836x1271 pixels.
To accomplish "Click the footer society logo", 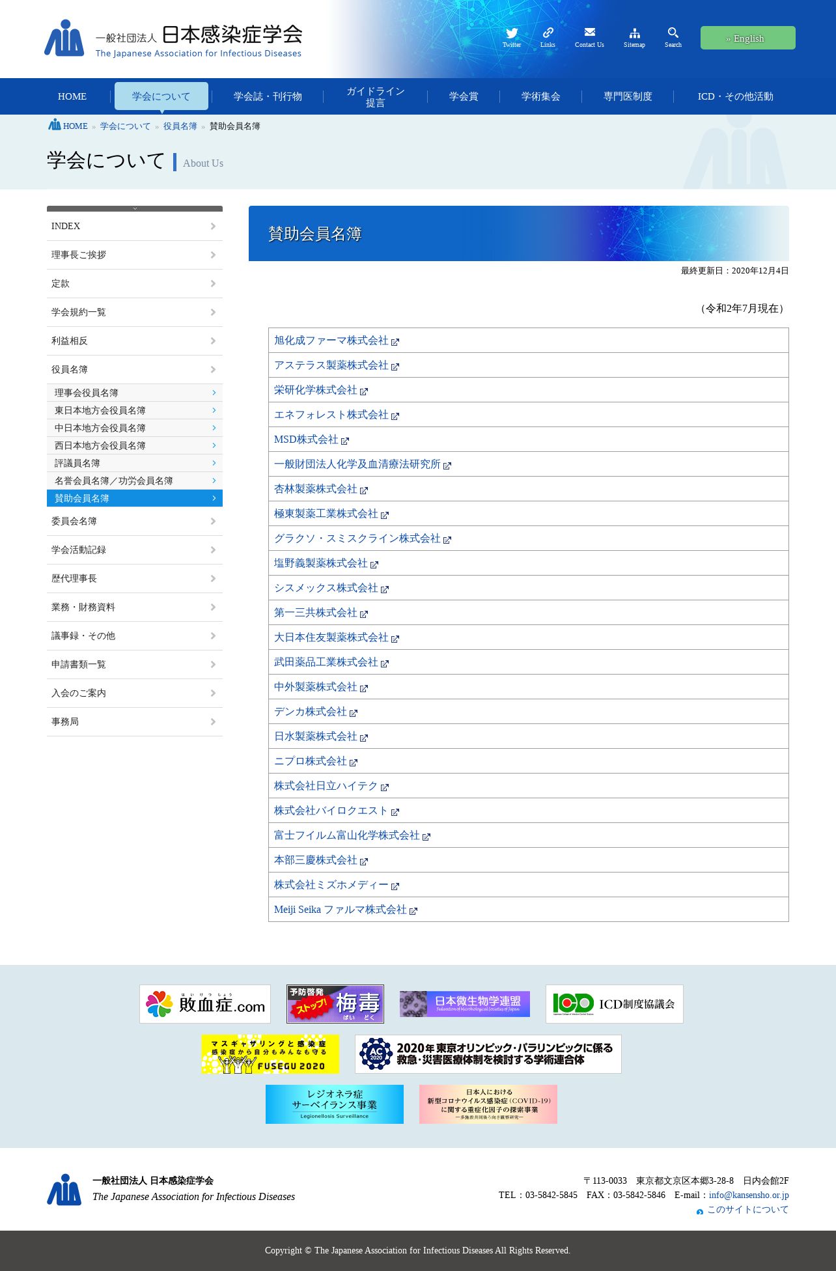I will [64, 1190].
